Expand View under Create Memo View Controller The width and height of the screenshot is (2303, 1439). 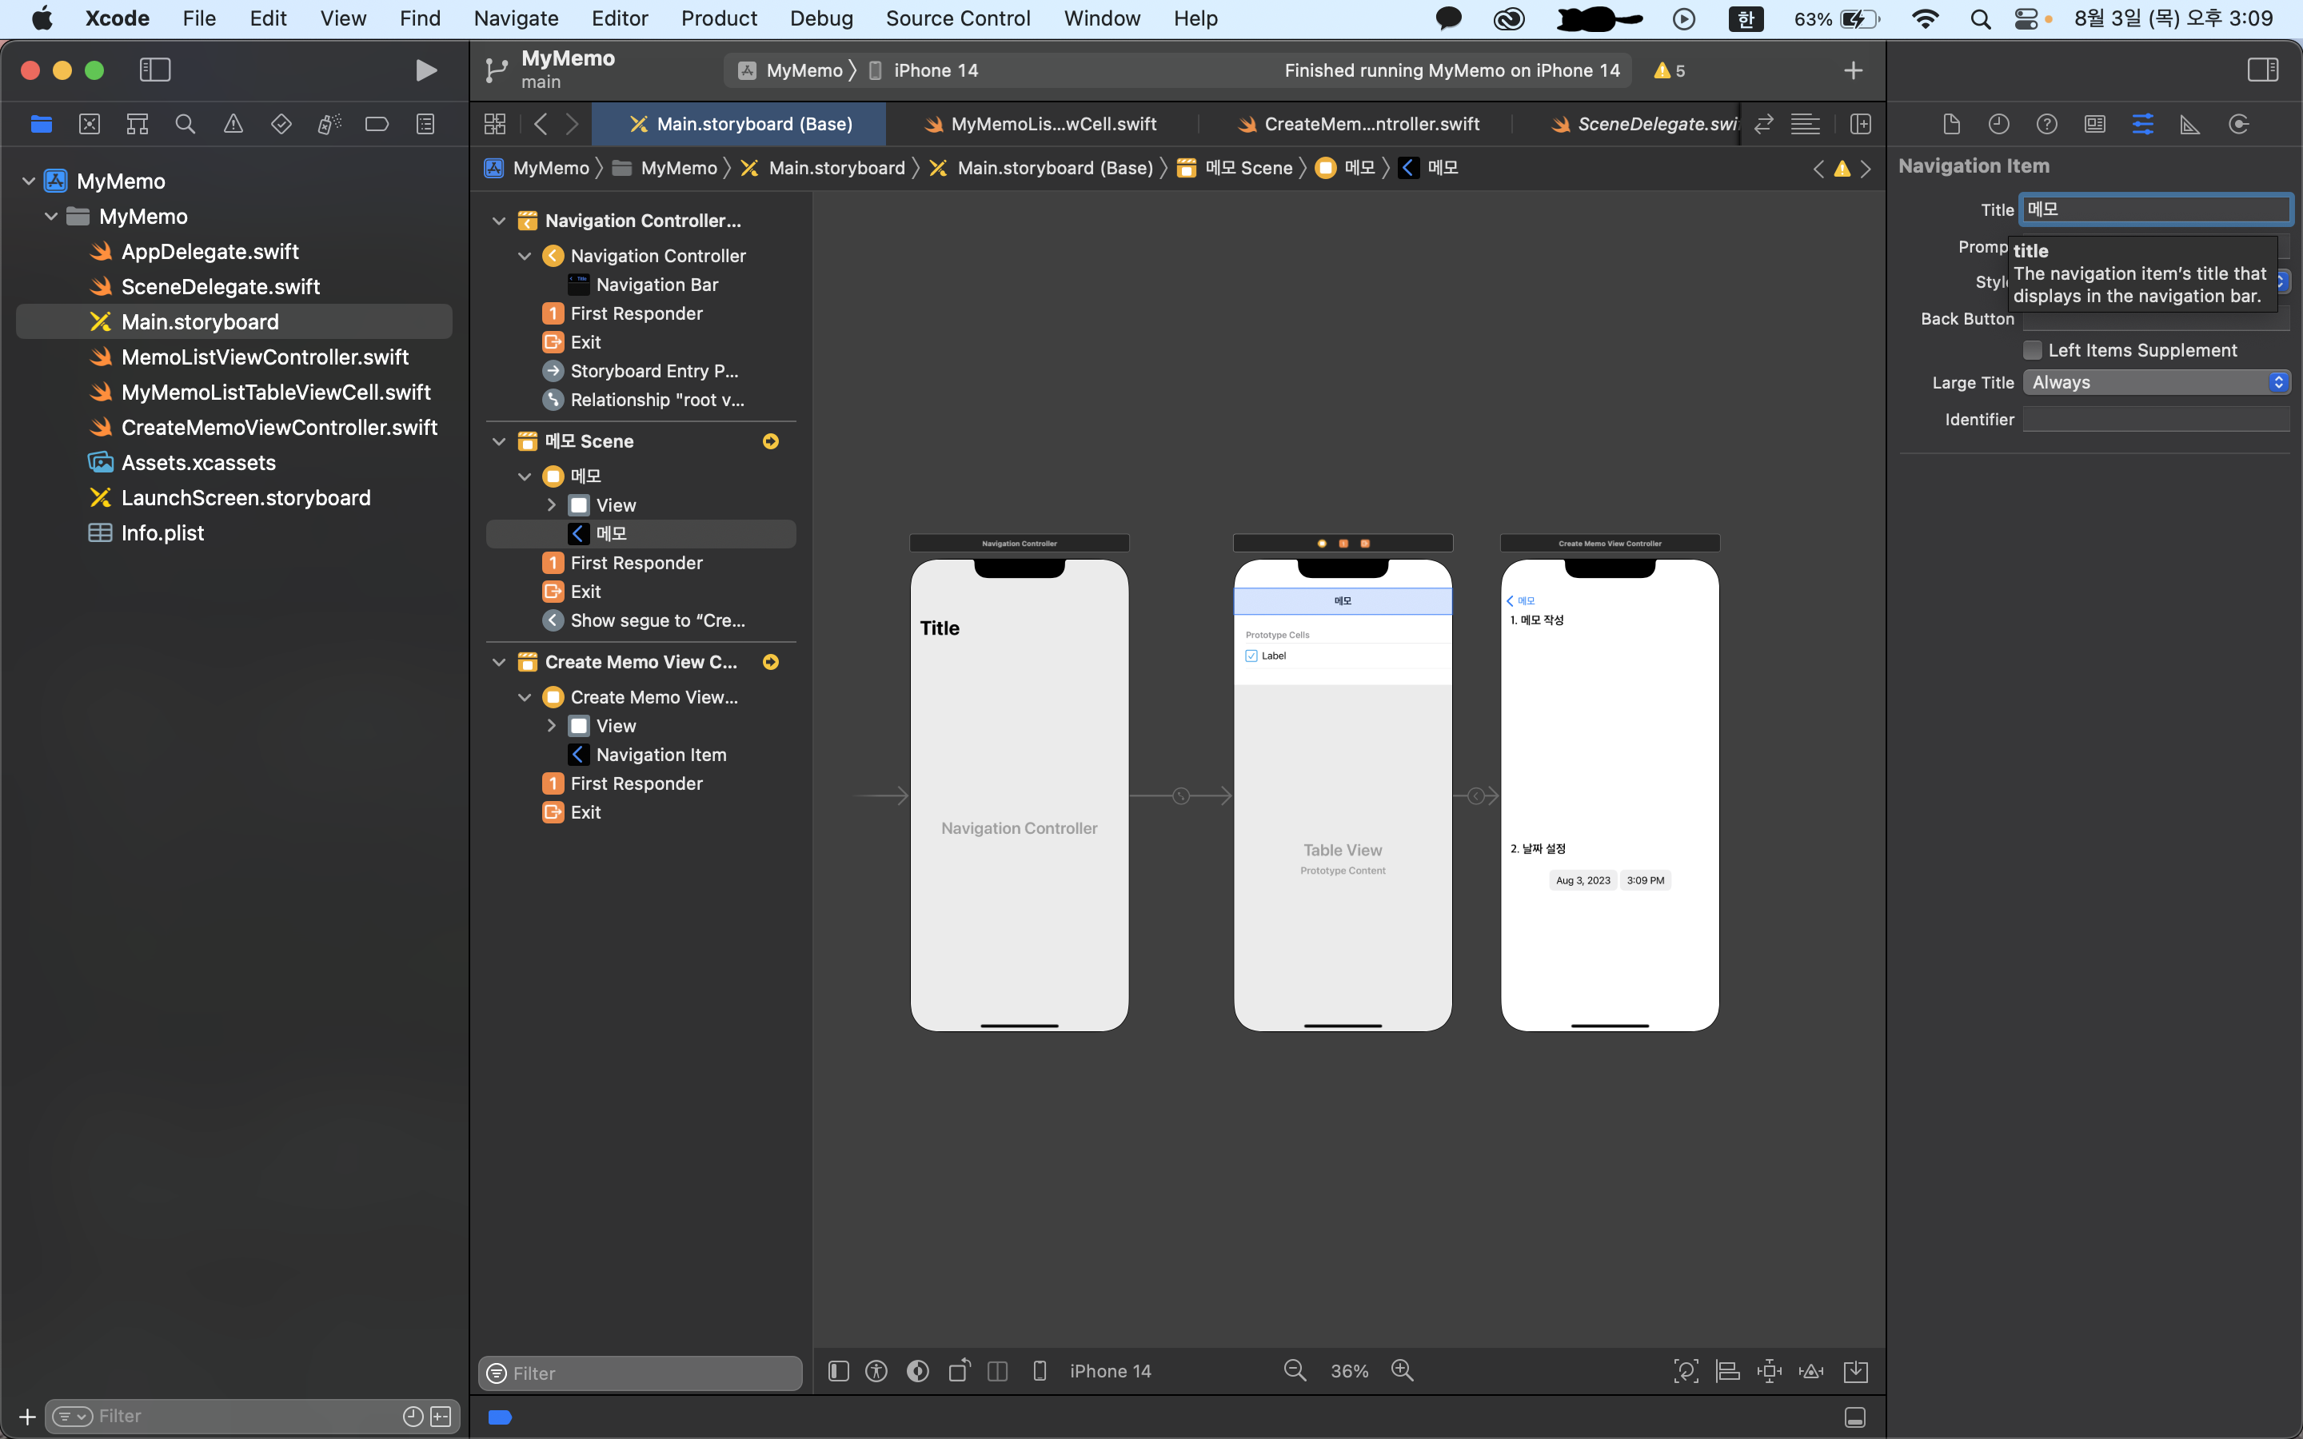pos(551,726)
